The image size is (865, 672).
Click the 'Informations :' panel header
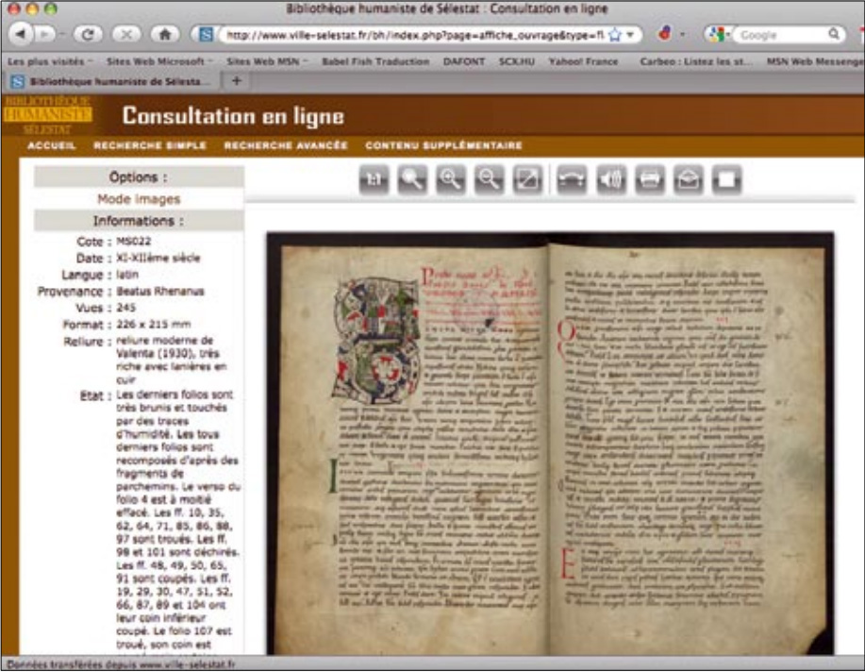click(x=139, y=221)
